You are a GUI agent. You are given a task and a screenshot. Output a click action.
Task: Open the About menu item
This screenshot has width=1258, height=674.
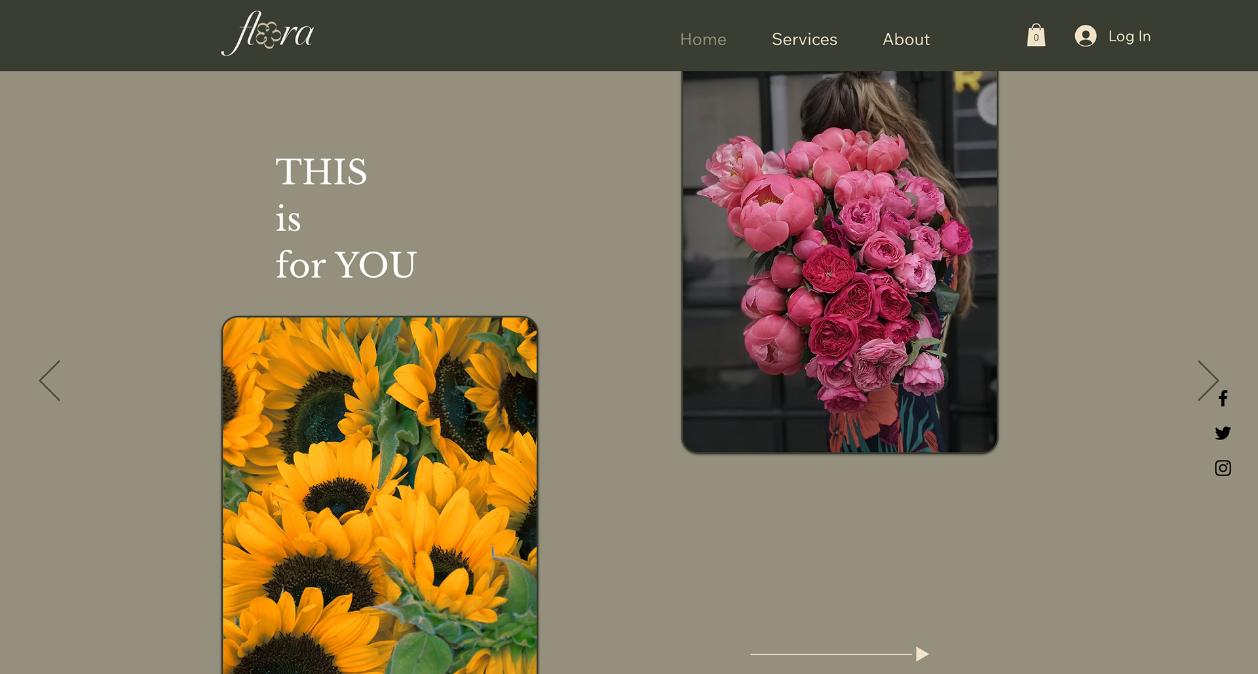pos(906,39)
